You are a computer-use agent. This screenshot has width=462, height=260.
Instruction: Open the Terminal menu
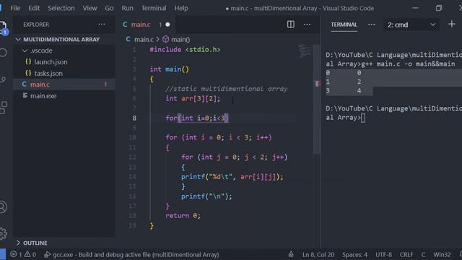154,8
